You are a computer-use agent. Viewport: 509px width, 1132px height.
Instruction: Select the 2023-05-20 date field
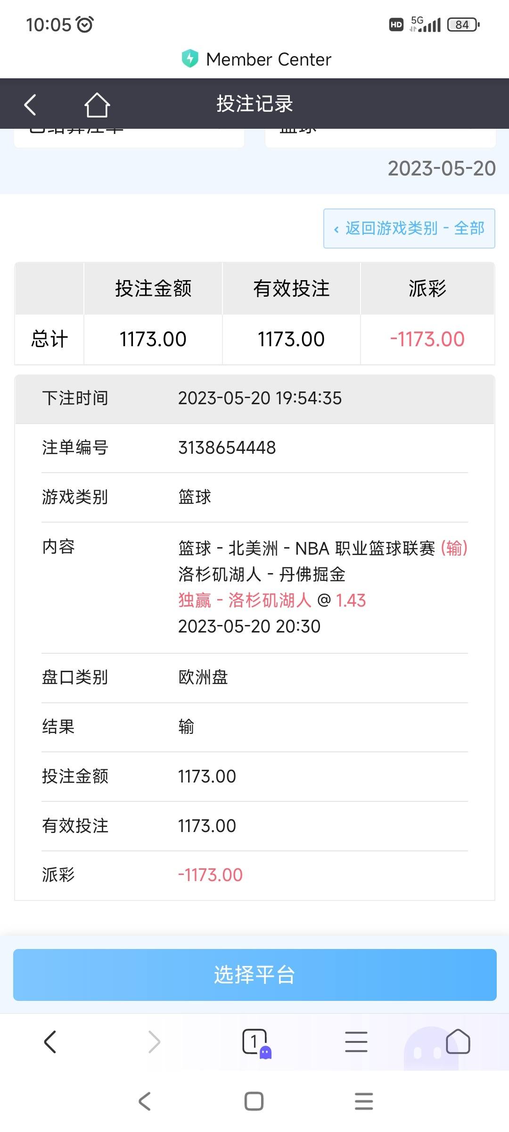[x=442, y=168]
